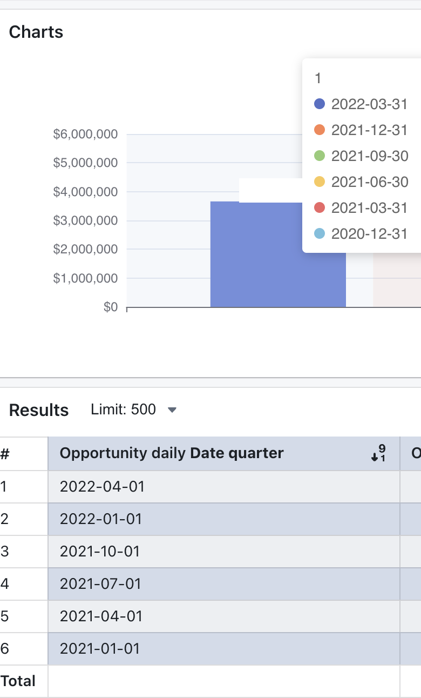This screenshot has height=698, width=421.
Task: Click the chevron next to Limit 500
Action: tap(172, 410)
